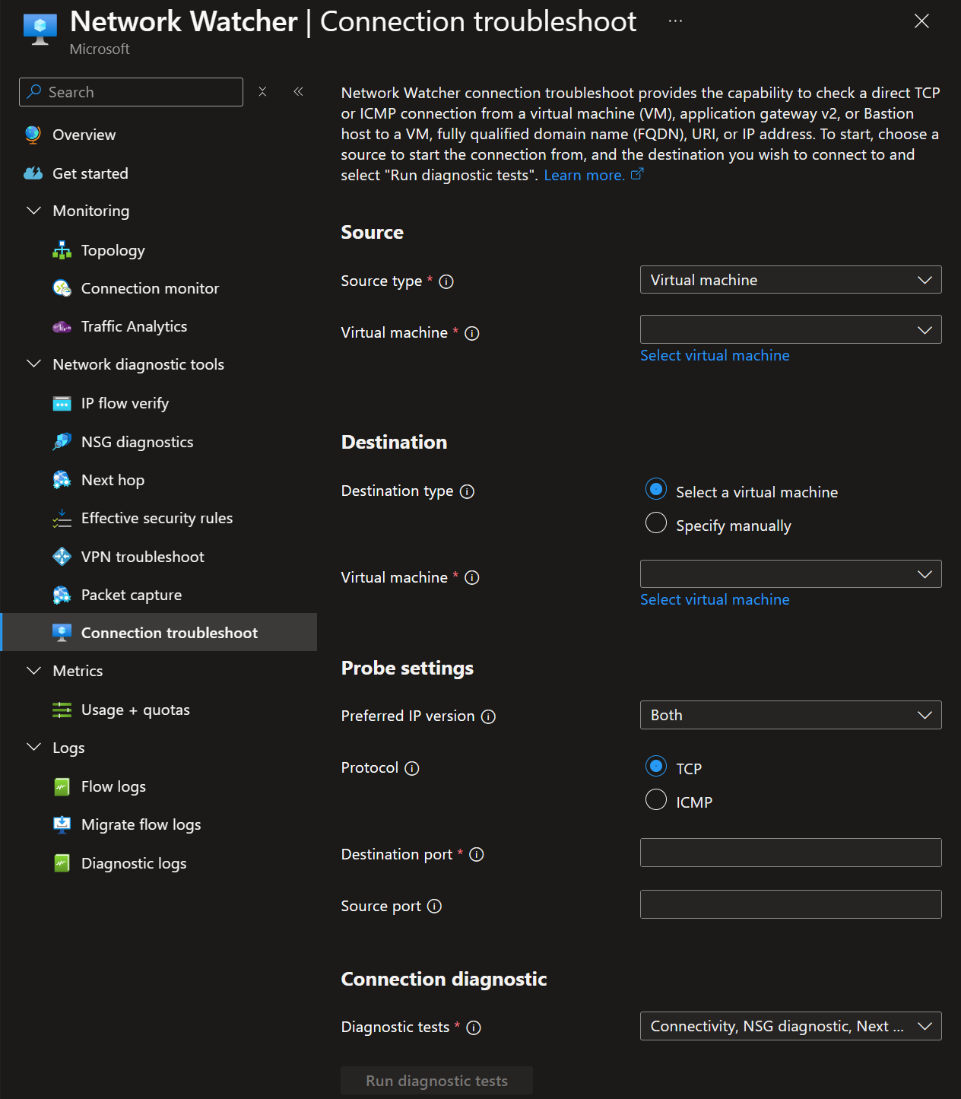Click the Traffic Analytics icon
The width and height of the screenshot is (961, 1099).
tap(62, 326)
